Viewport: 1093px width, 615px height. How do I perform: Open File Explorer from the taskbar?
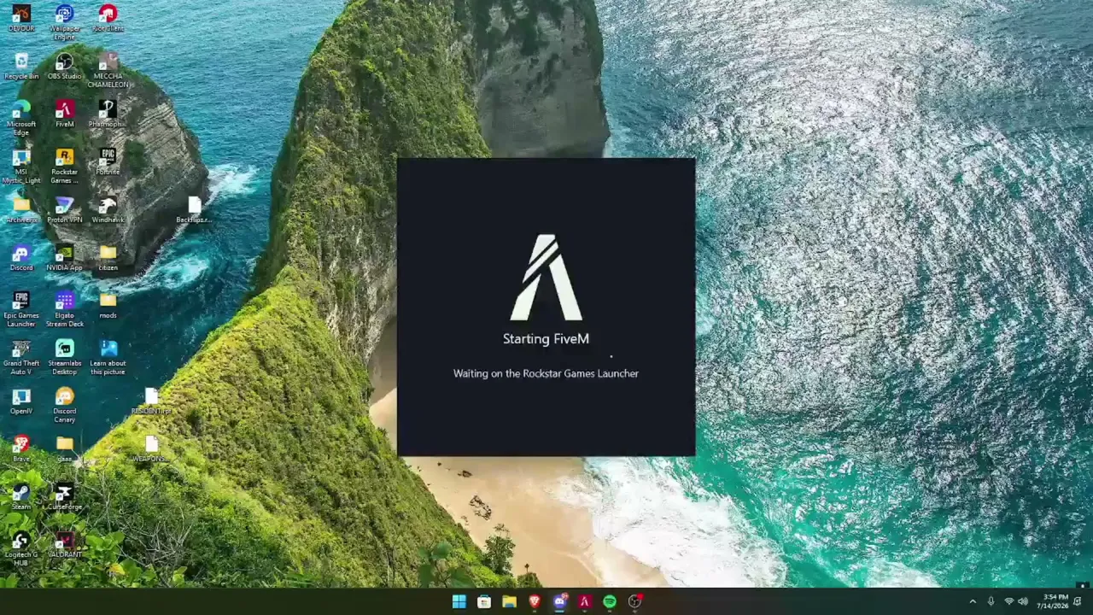pyautogui.click(x=509, y=601)
